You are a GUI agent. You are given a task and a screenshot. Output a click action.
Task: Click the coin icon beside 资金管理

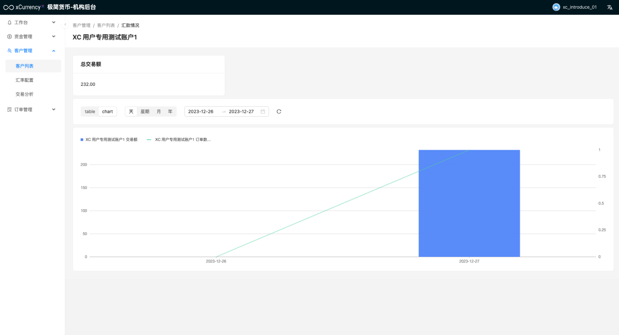click(x=10, y=37)
